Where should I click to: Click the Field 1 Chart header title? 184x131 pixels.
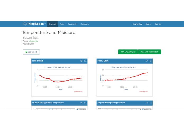[x=38, y=61]
